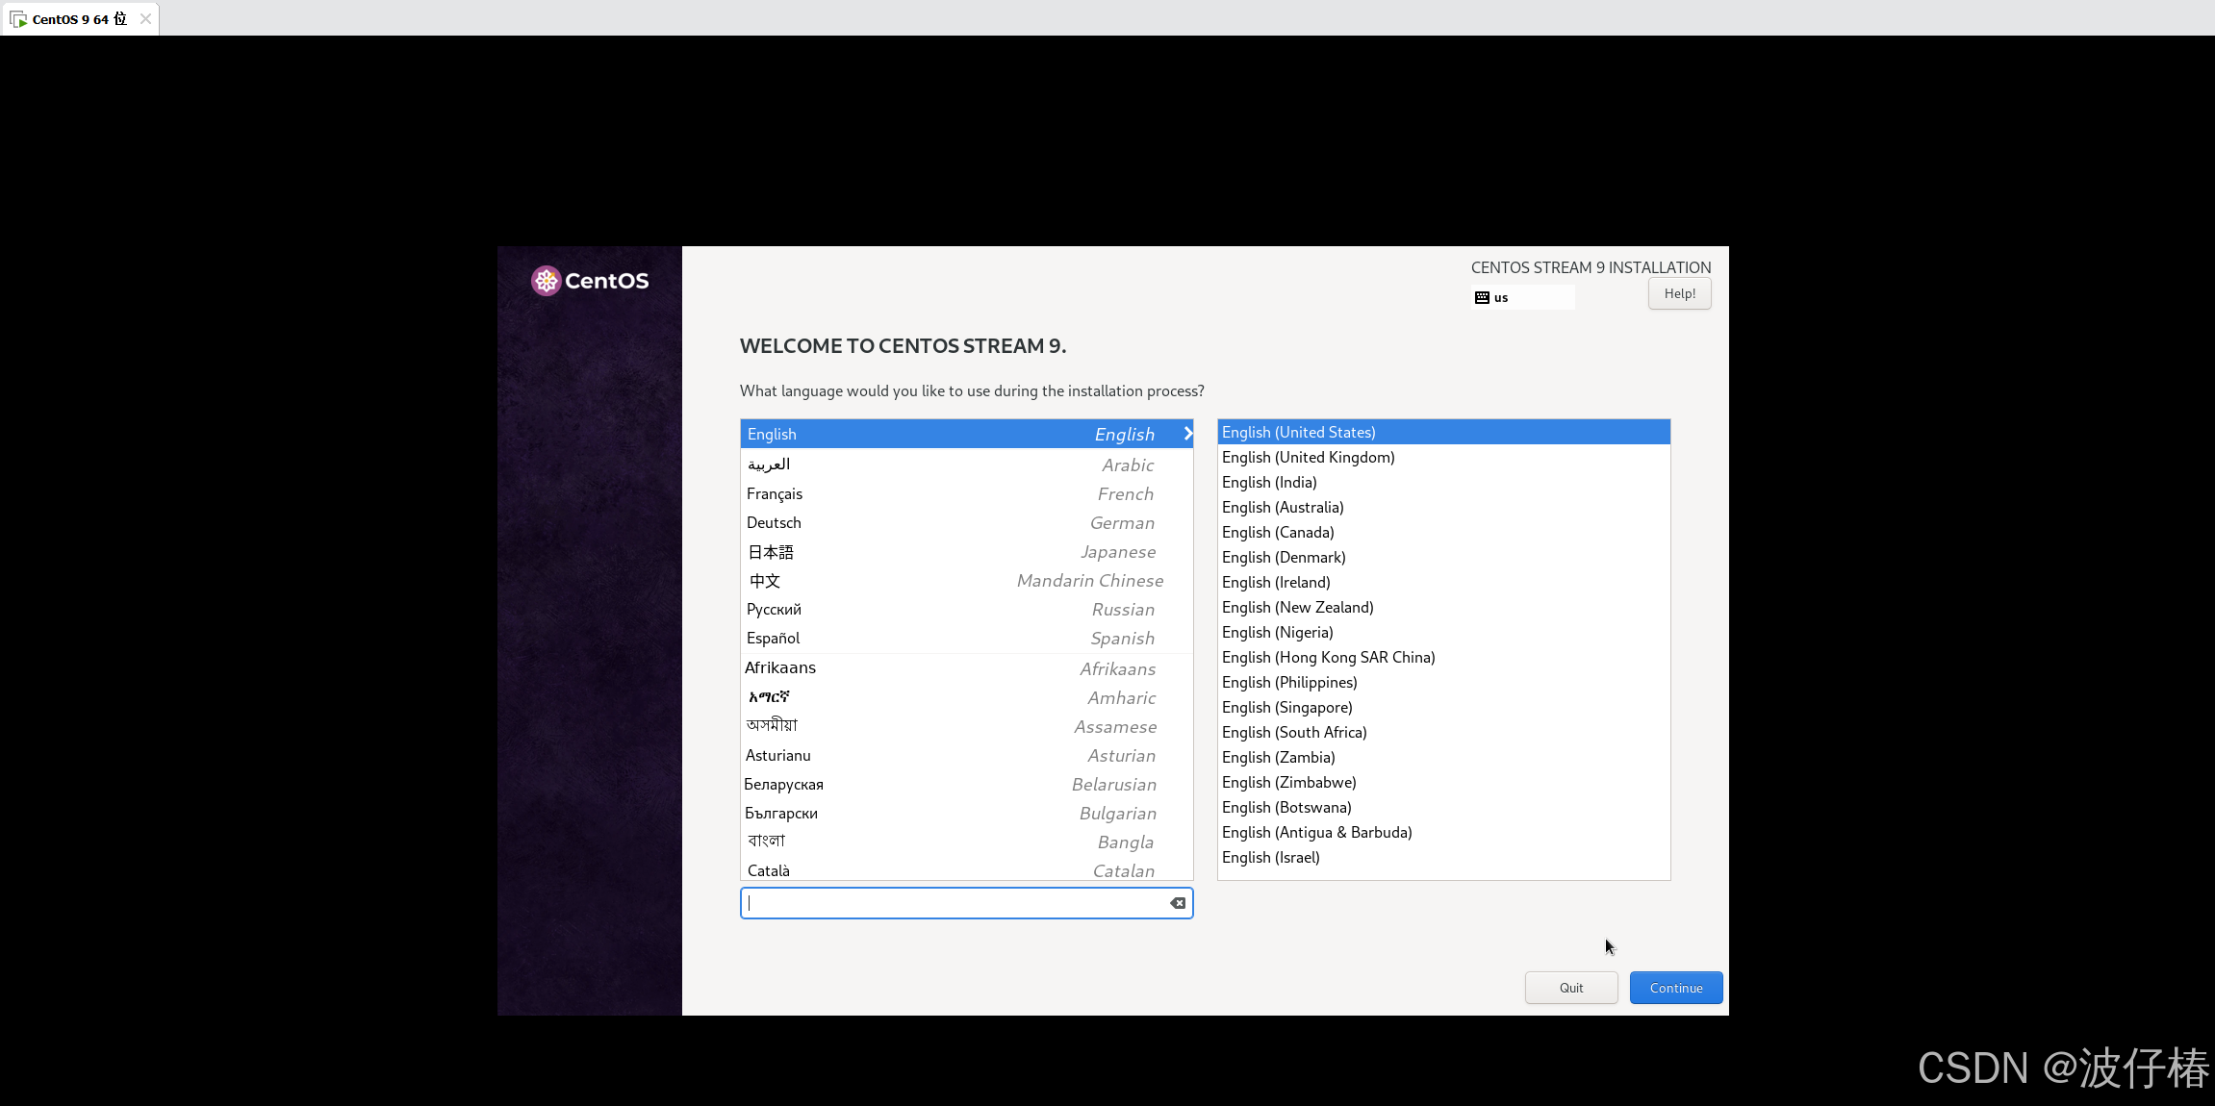Screen dimensions: 2215x1106
Task: Clear the language search box with backspace icon
Action: (1178, 903)
